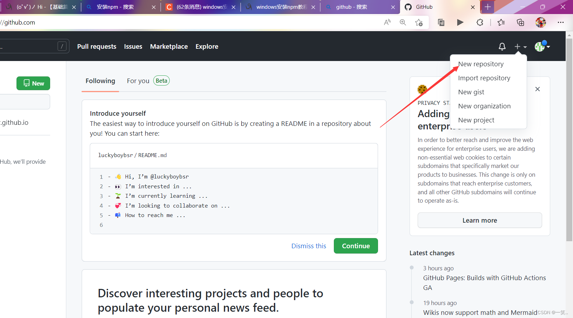Open Collections icon in toolbar
Screen dimensions: 573x318
pyautogui.click(x=520, y=22)
